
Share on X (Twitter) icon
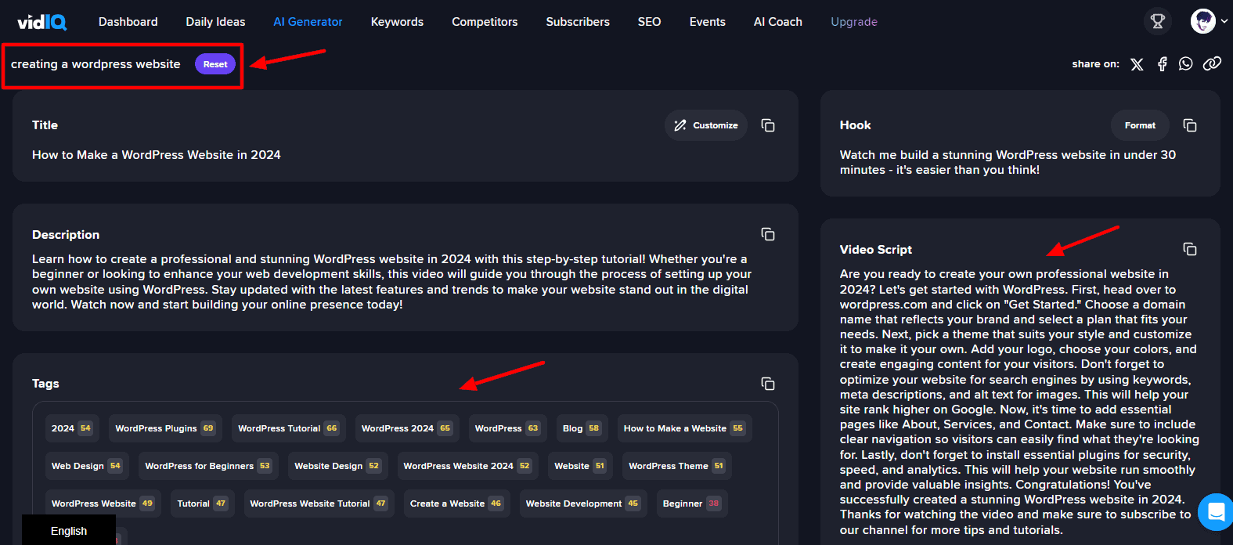pyautogui.click(x=1137, y=64)
